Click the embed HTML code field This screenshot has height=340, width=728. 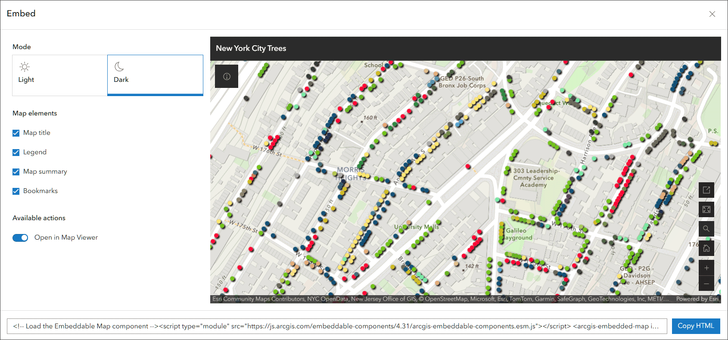tap(337, 326)
